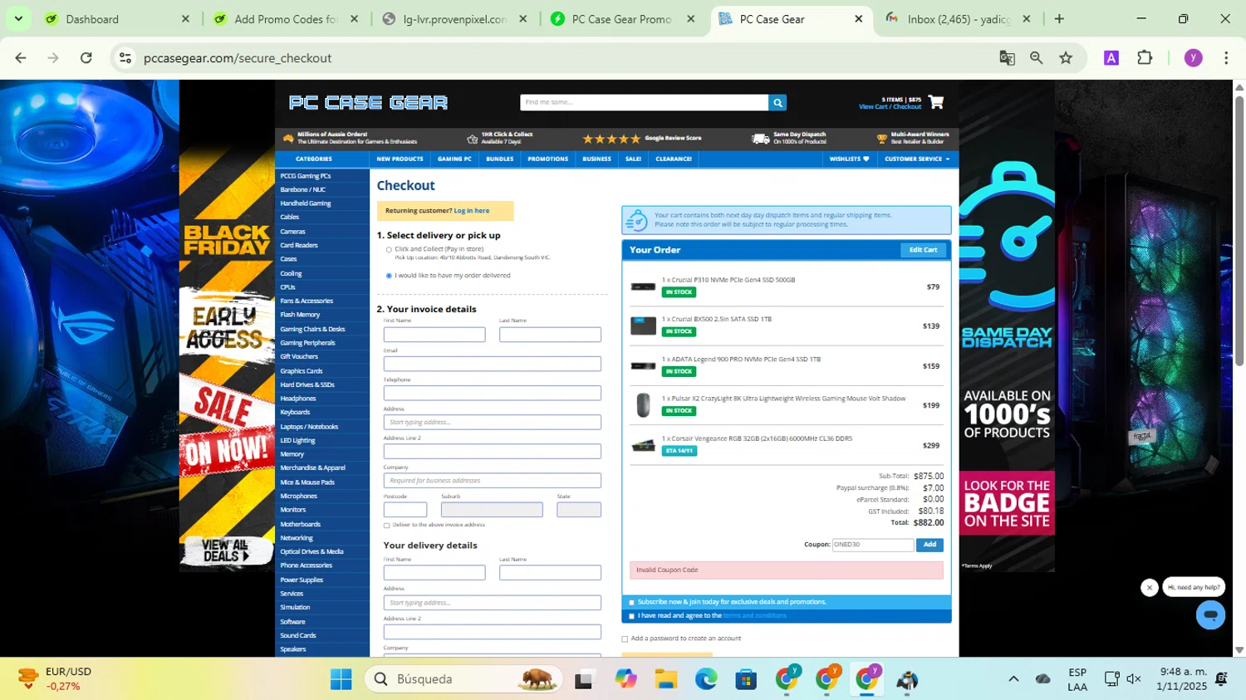Screen dimensions: 1246x700
Task: Open the shopping cart icon
Action: (936, 101)
